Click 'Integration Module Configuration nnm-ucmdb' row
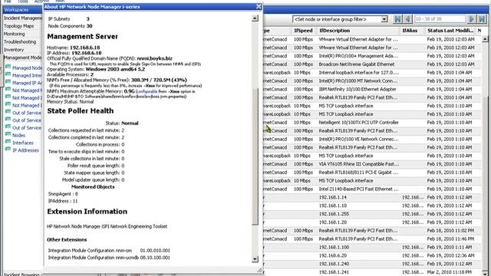Image resolution: width=491 pixels, height=276 pixels. click(x=109, y=258)
